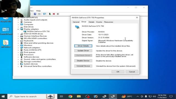
Task: Click the red X uninstall device toolbar icon
Action: tap(54, 14)
